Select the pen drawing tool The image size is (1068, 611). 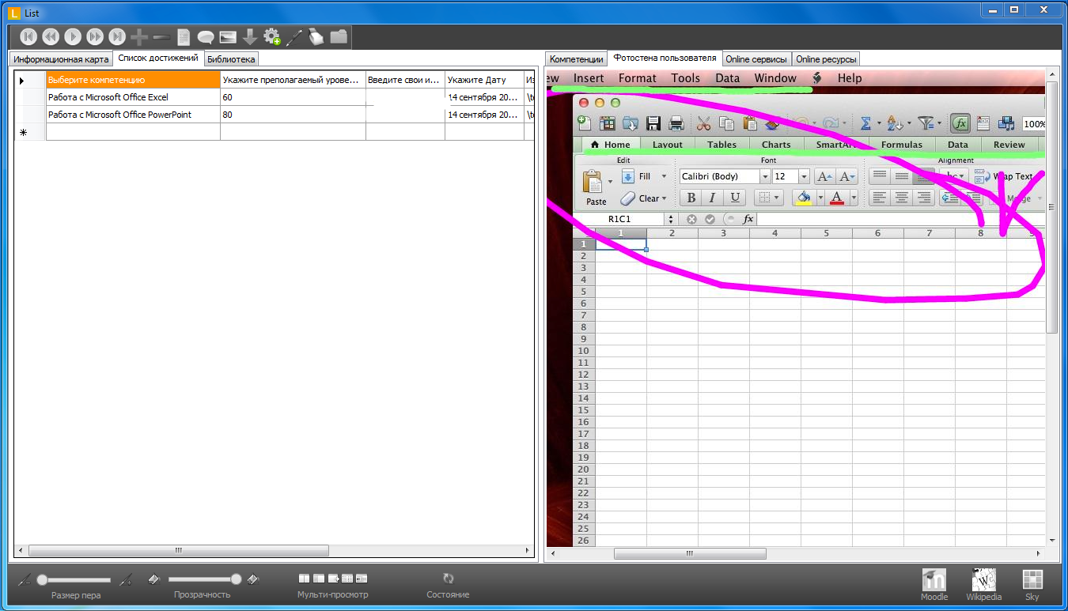click(294, 36)
